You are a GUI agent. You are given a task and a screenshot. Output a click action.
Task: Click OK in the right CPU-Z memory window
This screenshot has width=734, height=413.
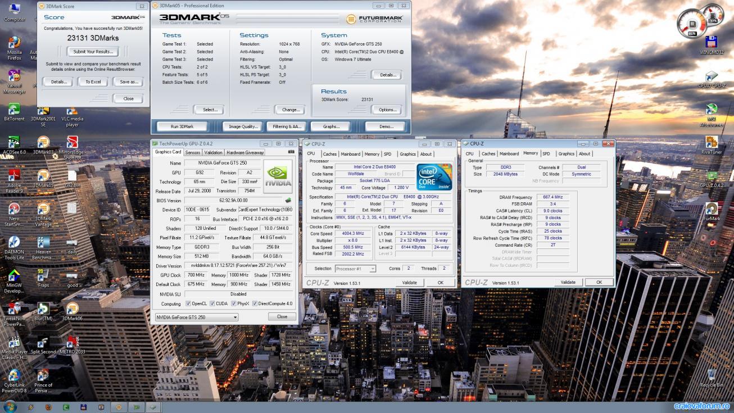(599, 282)
